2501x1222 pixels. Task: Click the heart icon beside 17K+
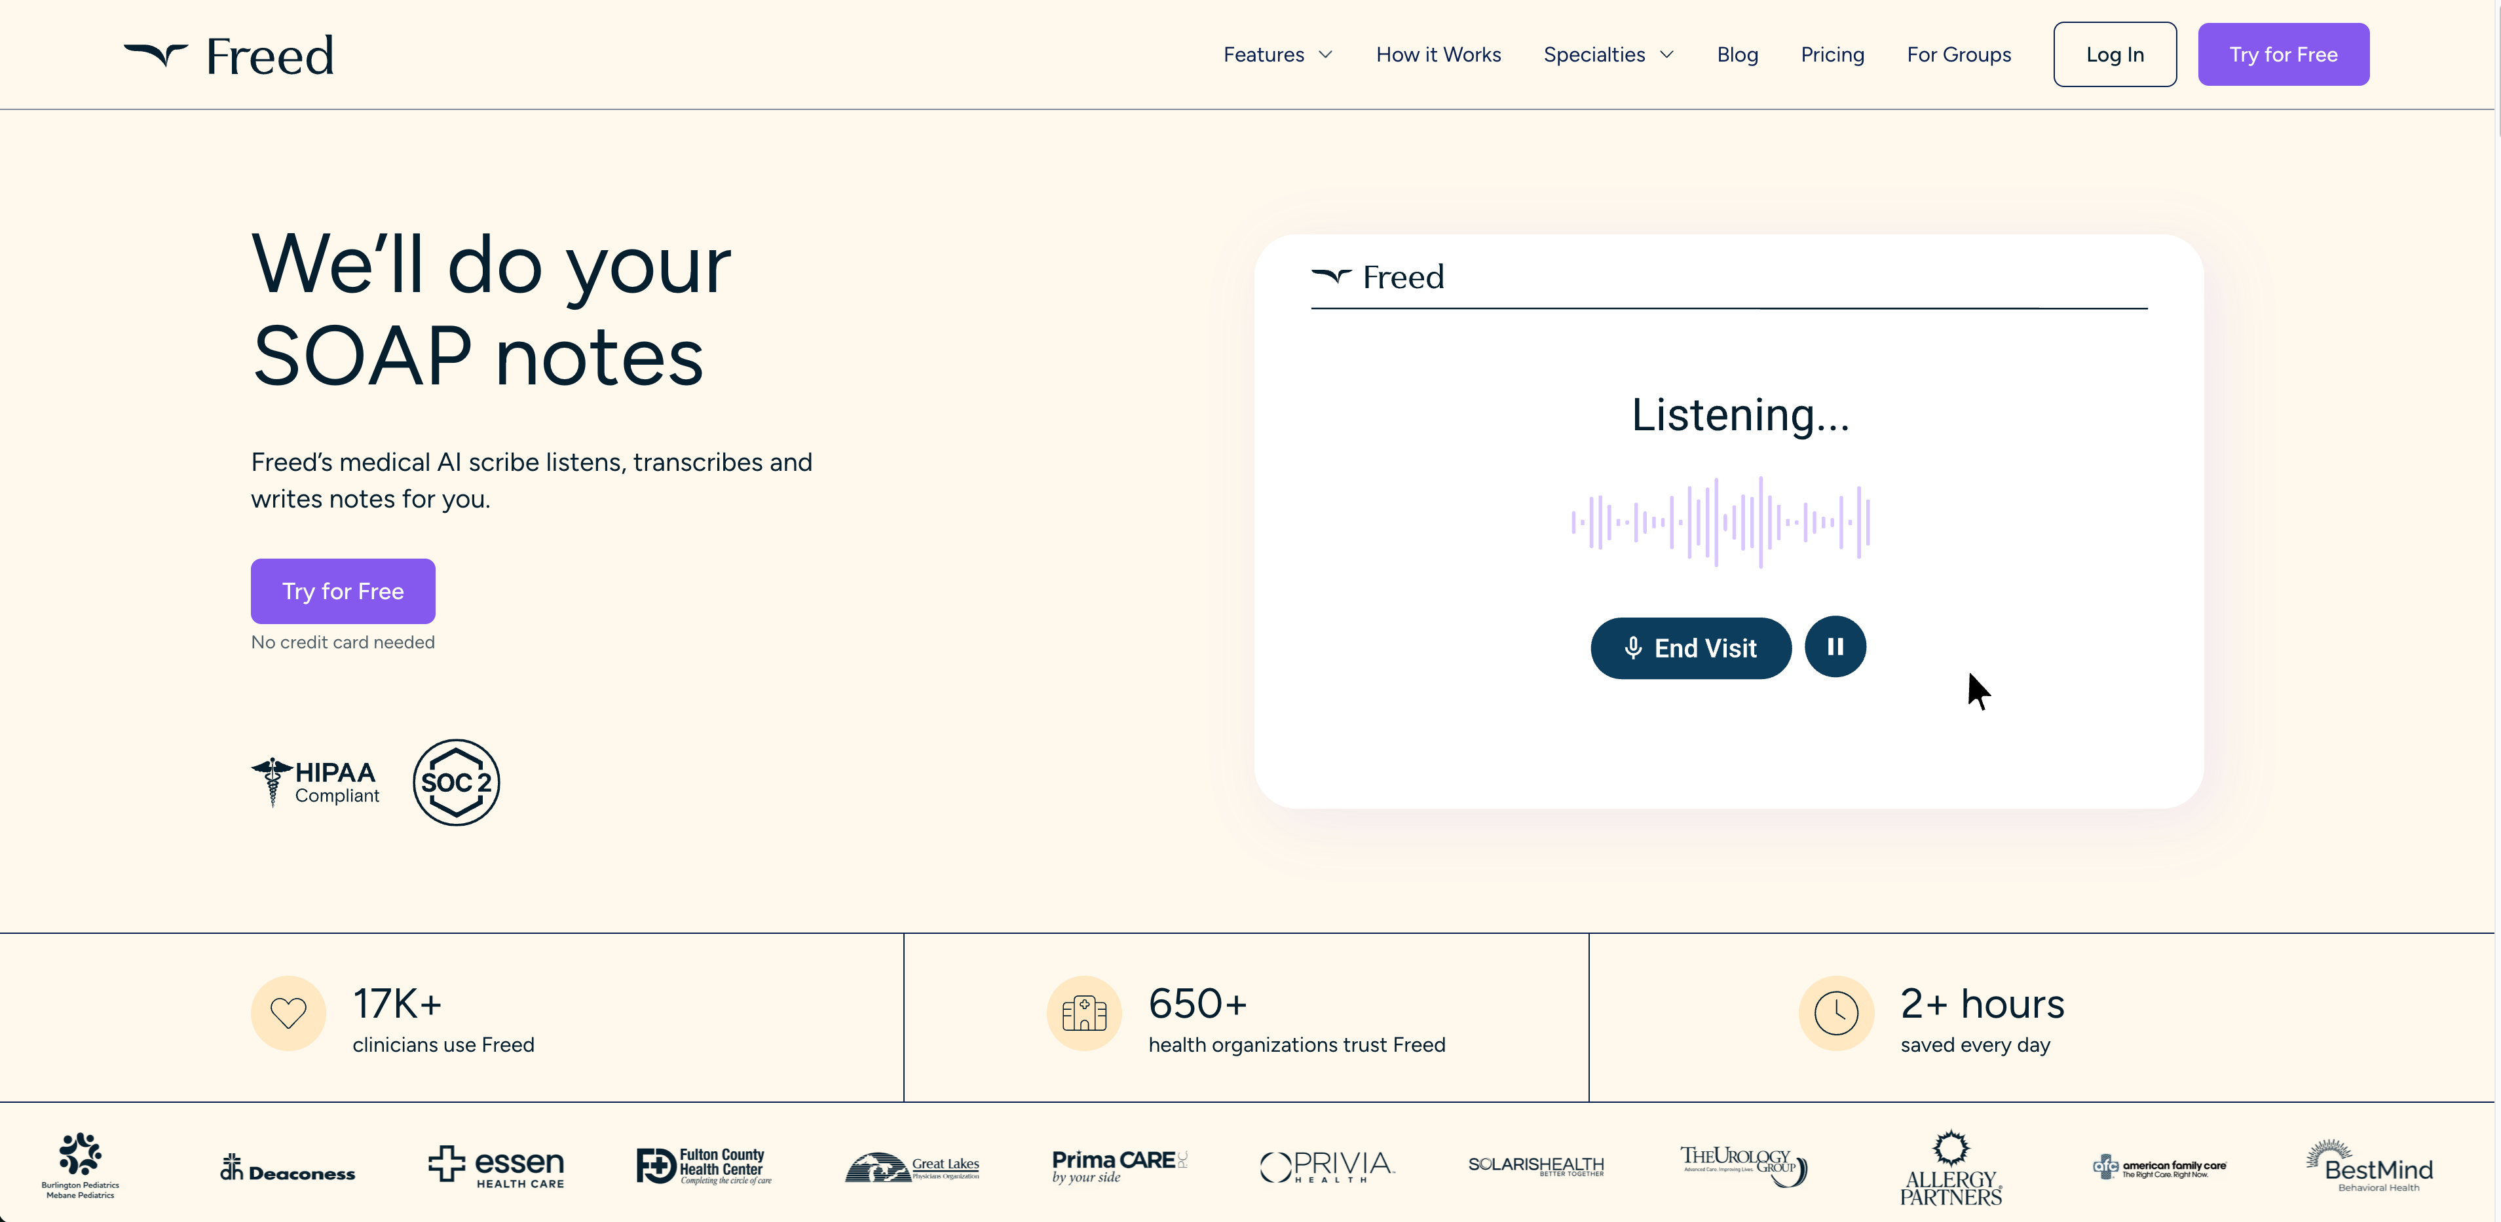(288, 1013)
